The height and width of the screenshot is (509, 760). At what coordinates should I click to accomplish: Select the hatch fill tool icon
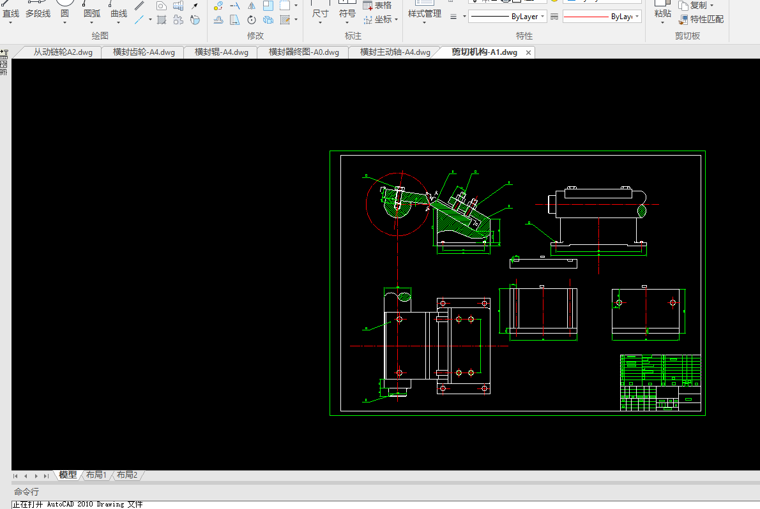click(x=162, y=19)
